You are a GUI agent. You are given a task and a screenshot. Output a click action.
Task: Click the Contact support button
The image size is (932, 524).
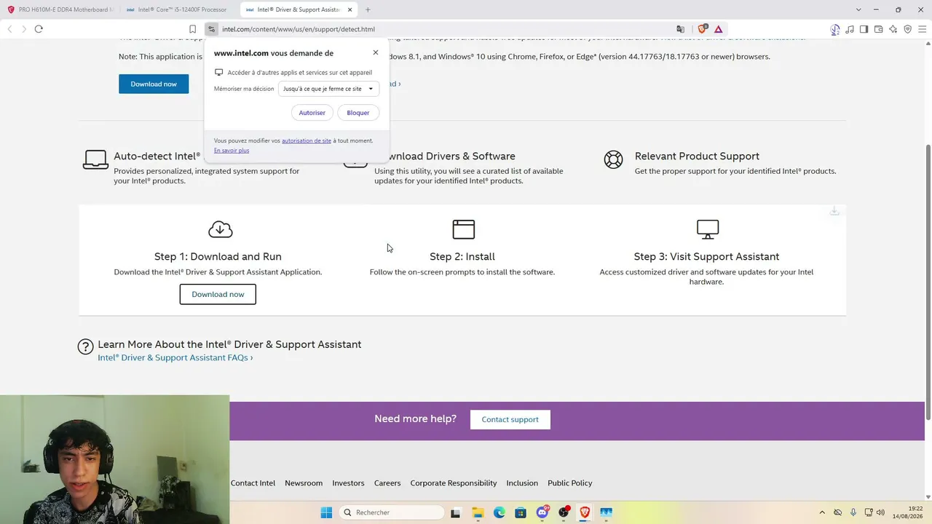[x=510, y=419]
